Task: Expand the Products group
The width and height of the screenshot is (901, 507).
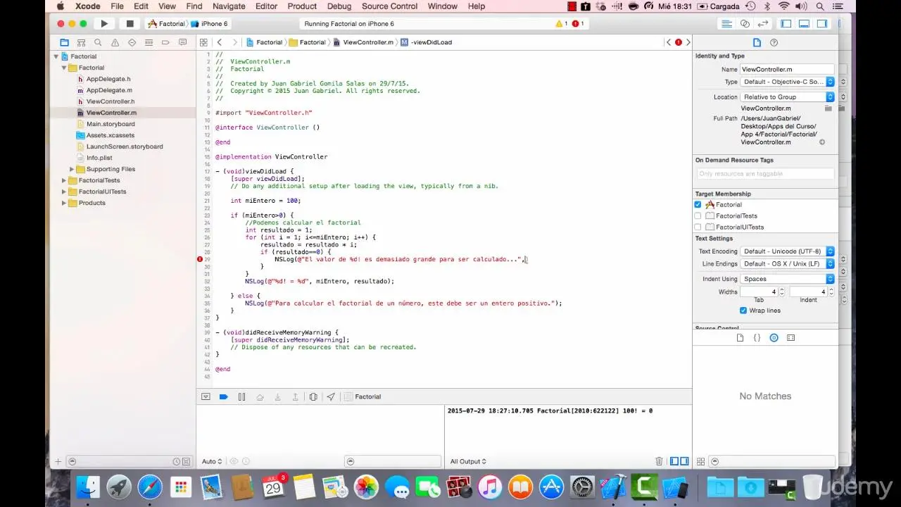Action: [63, 203]
